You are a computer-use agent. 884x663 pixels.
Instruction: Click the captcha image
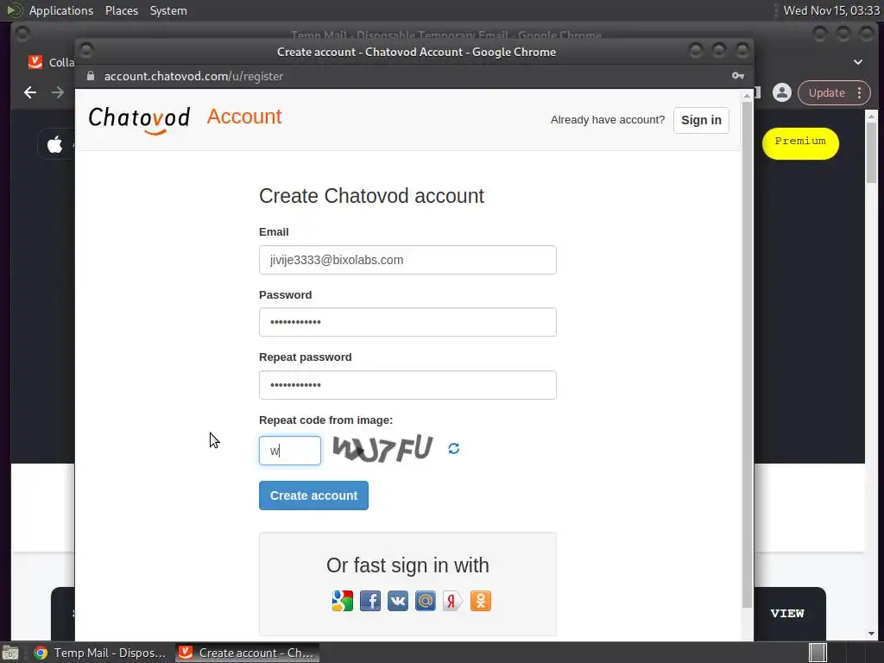tap(382, 449)
